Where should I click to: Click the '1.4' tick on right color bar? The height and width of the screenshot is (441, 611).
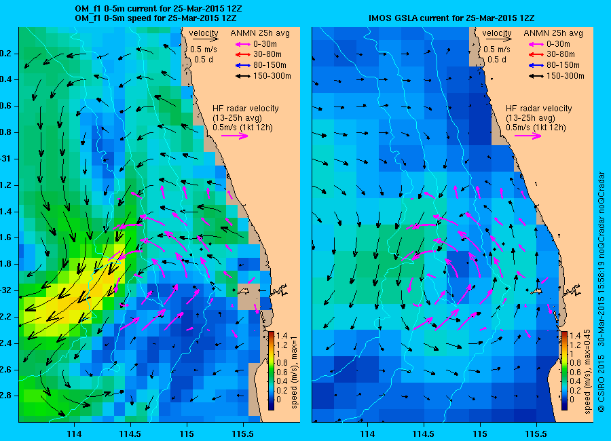[x=575, y=336]
